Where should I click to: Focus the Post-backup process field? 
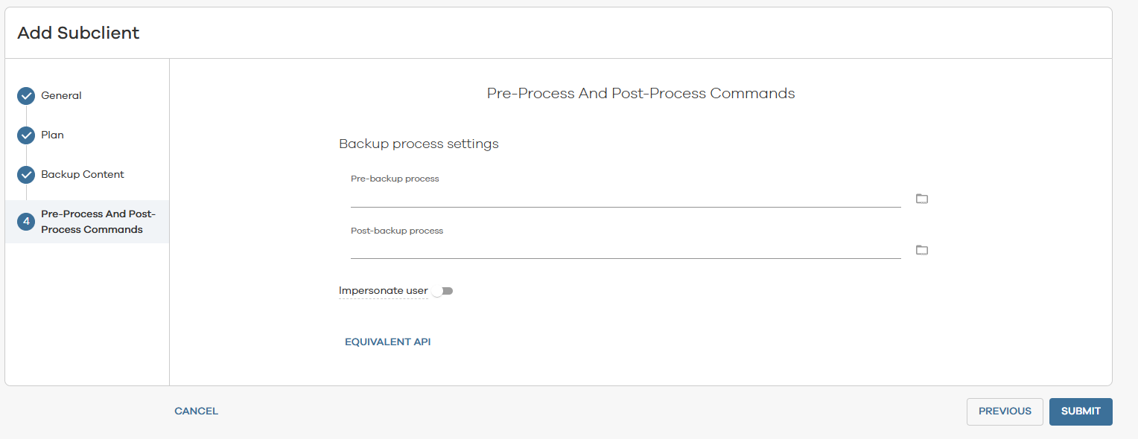(x=625, y=249)
